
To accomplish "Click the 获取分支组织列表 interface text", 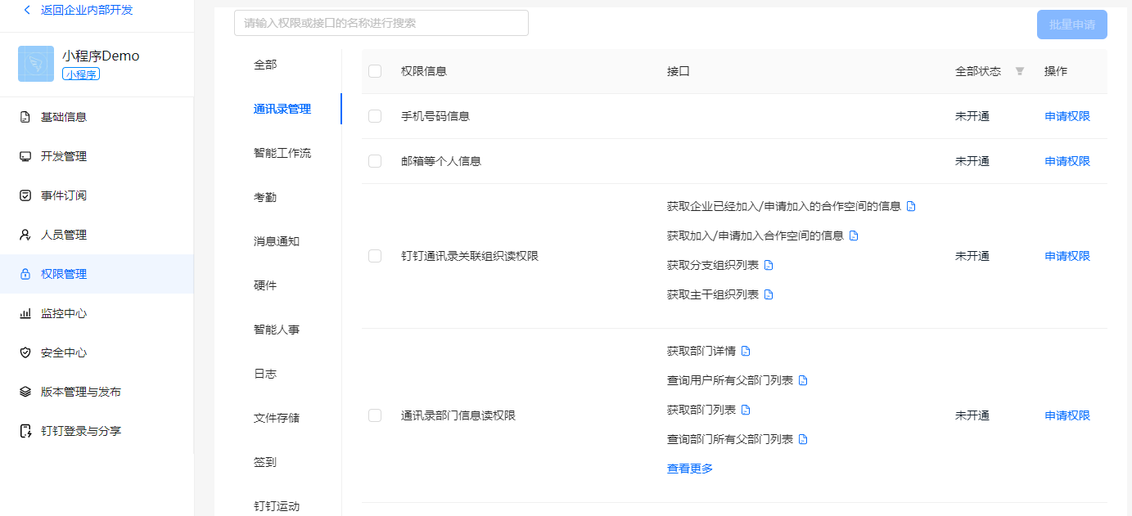I will (713, 265).
